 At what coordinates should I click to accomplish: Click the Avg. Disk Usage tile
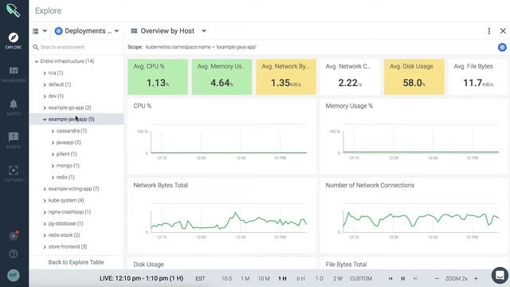click(x=414, y=77)
